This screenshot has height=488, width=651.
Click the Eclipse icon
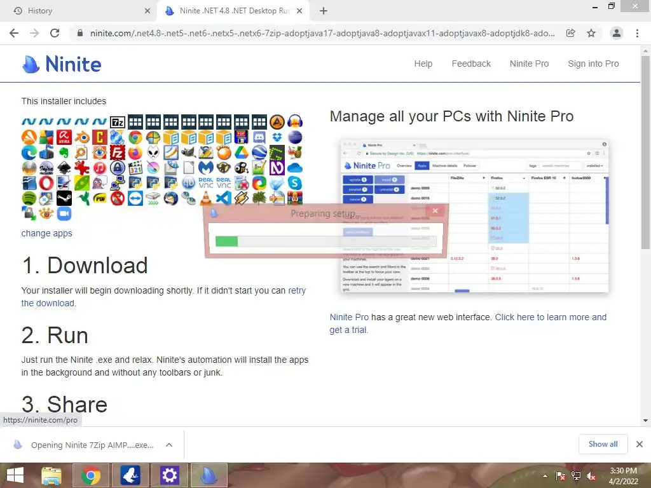click(x=295, y=137)
